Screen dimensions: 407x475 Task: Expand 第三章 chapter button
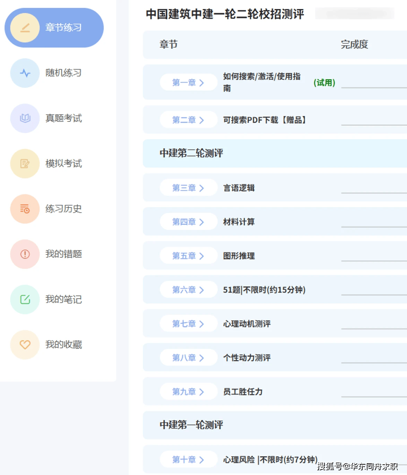[x=188, y=188]
